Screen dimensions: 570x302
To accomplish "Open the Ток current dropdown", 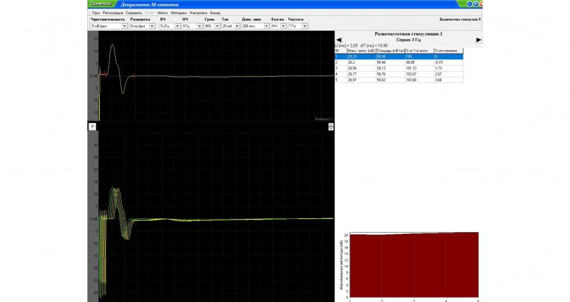I will coord(236,26).
